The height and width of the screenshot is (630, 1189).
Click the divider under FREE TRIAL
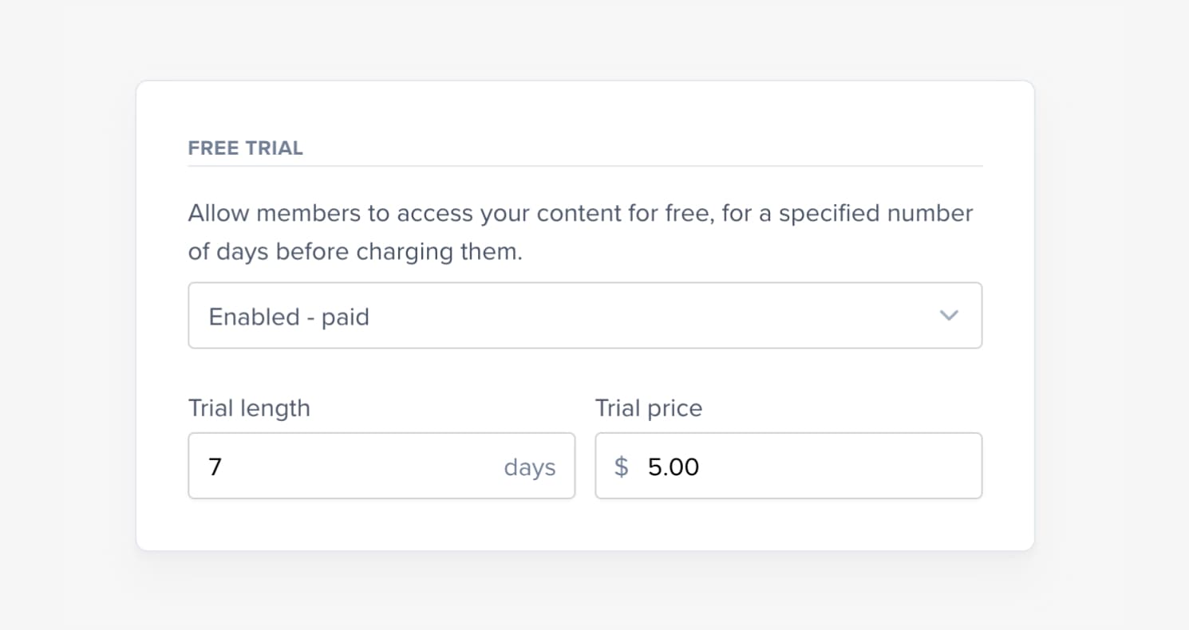[x=584, y=165]
